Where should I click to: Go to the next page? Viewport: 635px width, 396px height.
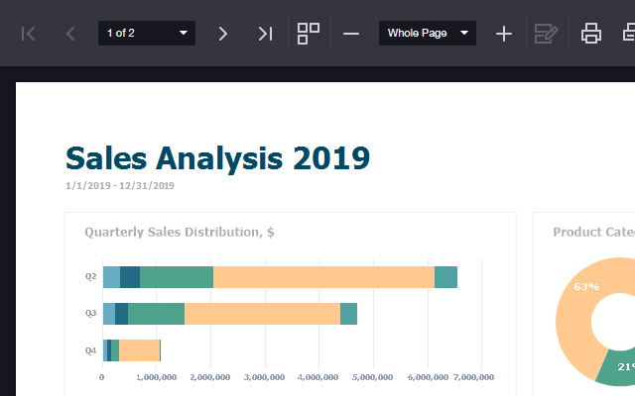point(222,34)
